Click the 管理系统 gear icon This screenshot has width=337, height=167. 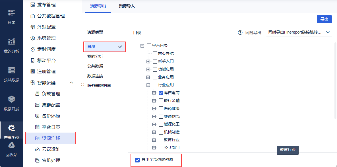click(x=11, y=129)
